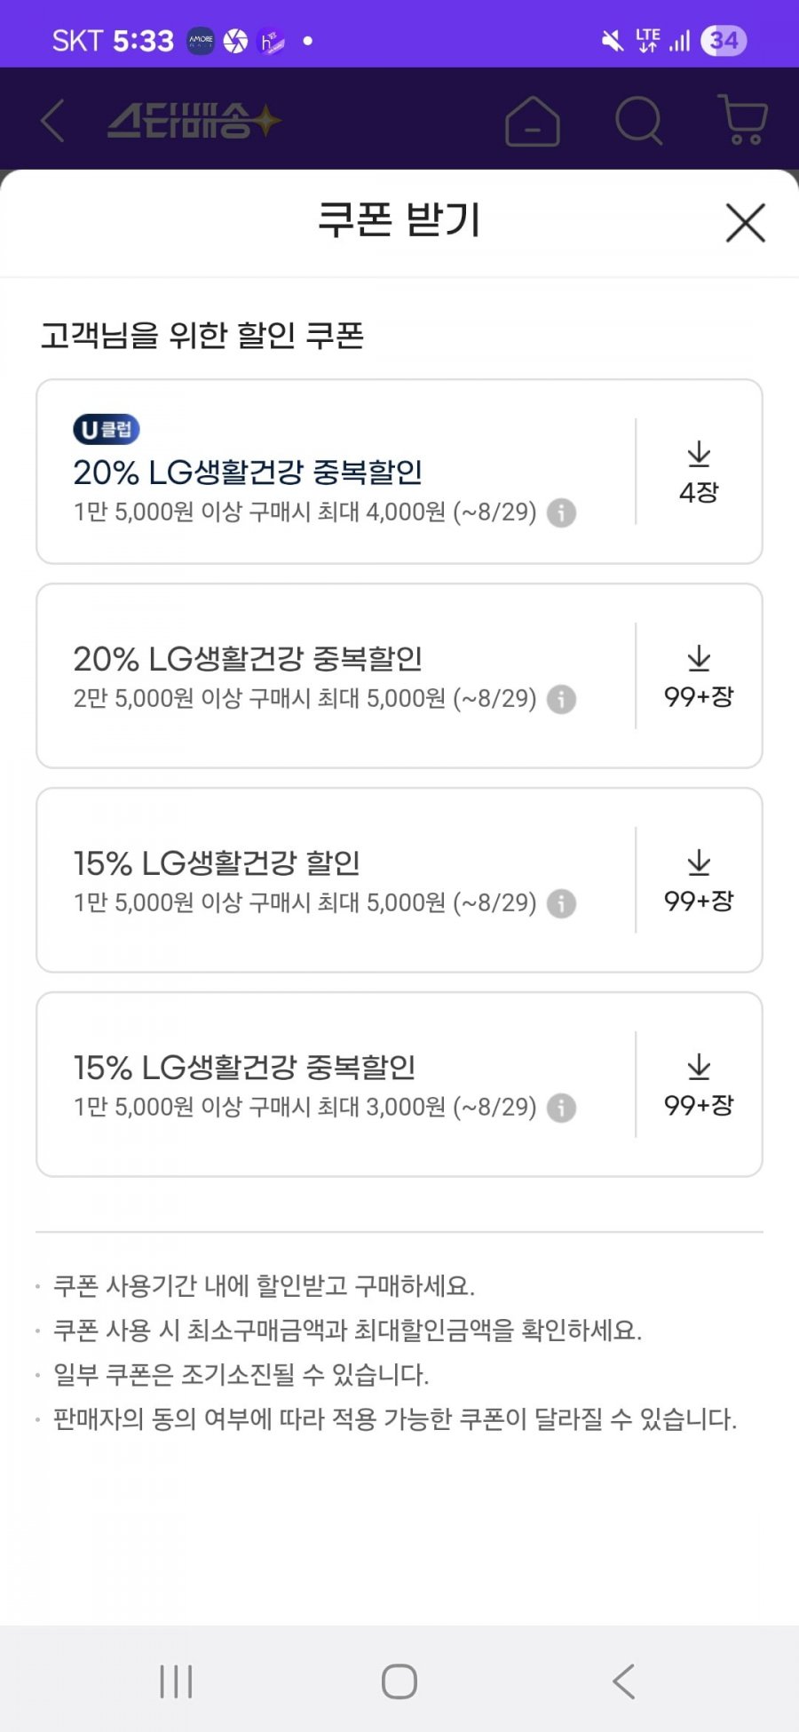Image resolution: width=799 pixels, height=1732 pixels.
Task: Tap the back arrow in the header
Action: 52,120
